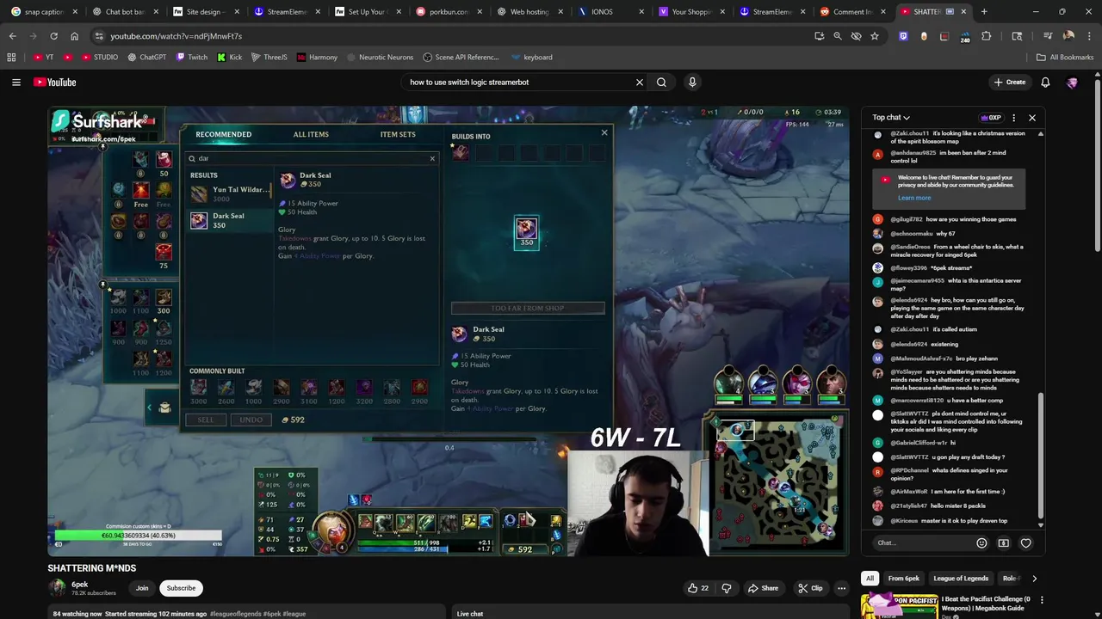Open the YouTube account avatar menu
This screenshot has height=619, width=1102.
pos(1072,83)
